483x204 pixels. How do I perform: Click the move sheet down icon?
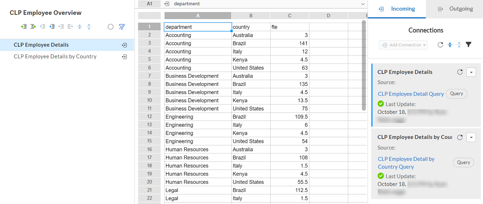pyautogui.click(x=52, y=27)
